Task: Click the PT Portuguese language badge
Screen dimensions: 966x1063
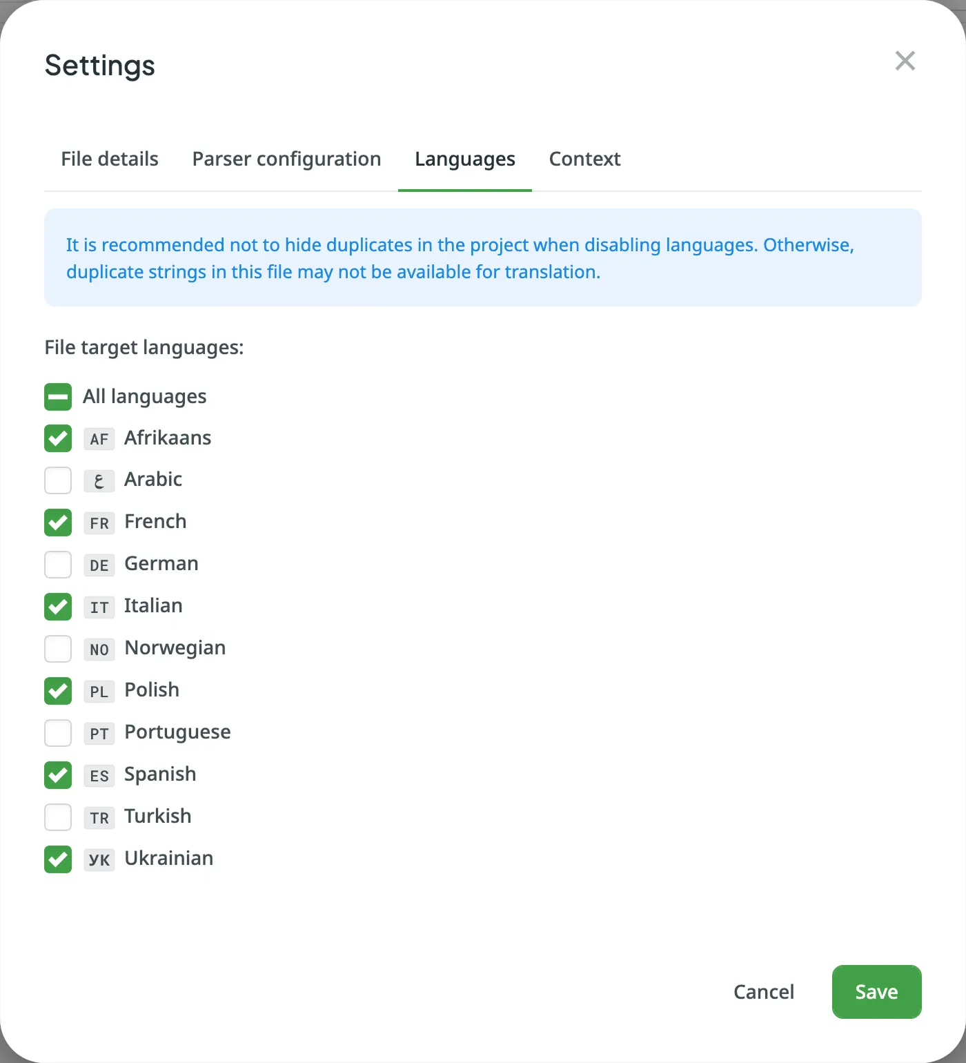Action: point(99,734)
